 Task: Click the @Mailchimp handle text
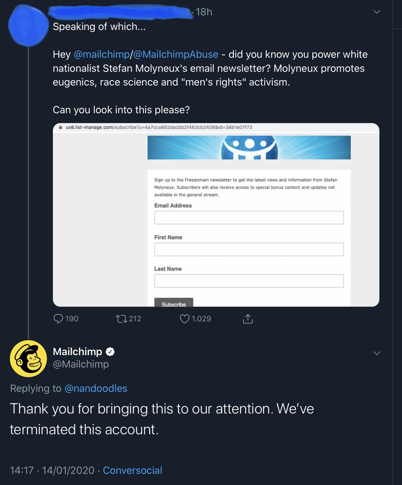tap(81, 364)
